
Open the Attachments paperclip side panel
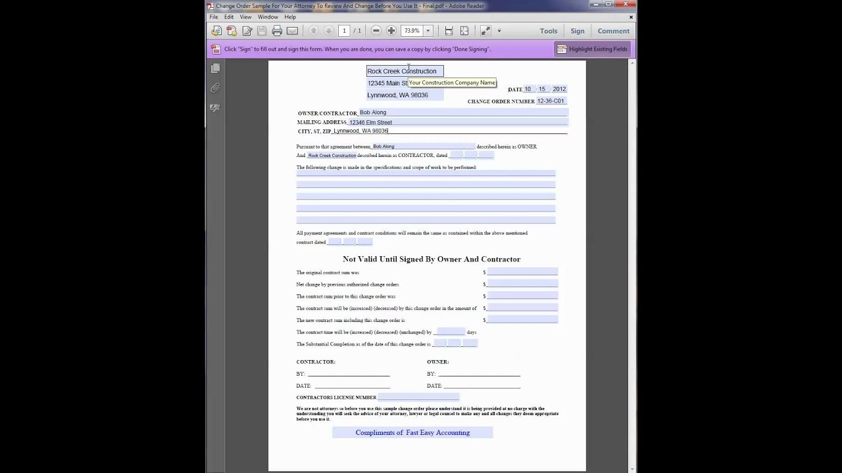pos(215,88)
